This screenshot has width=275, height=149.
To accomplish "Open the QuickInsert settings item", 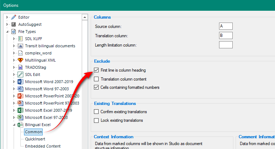I will pyautogui.click(x=35, y=139).
